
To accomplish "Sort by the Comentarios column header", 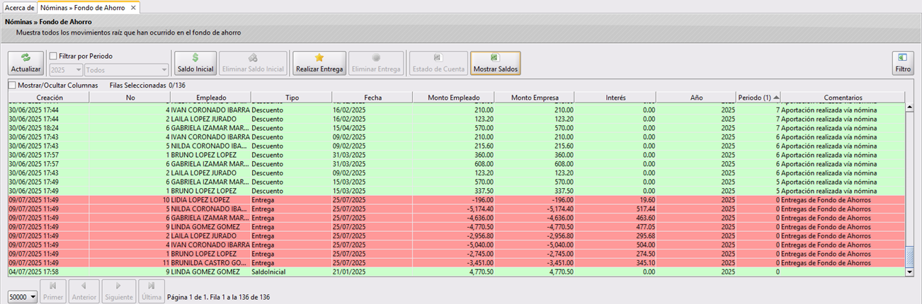I will (843, 97).
